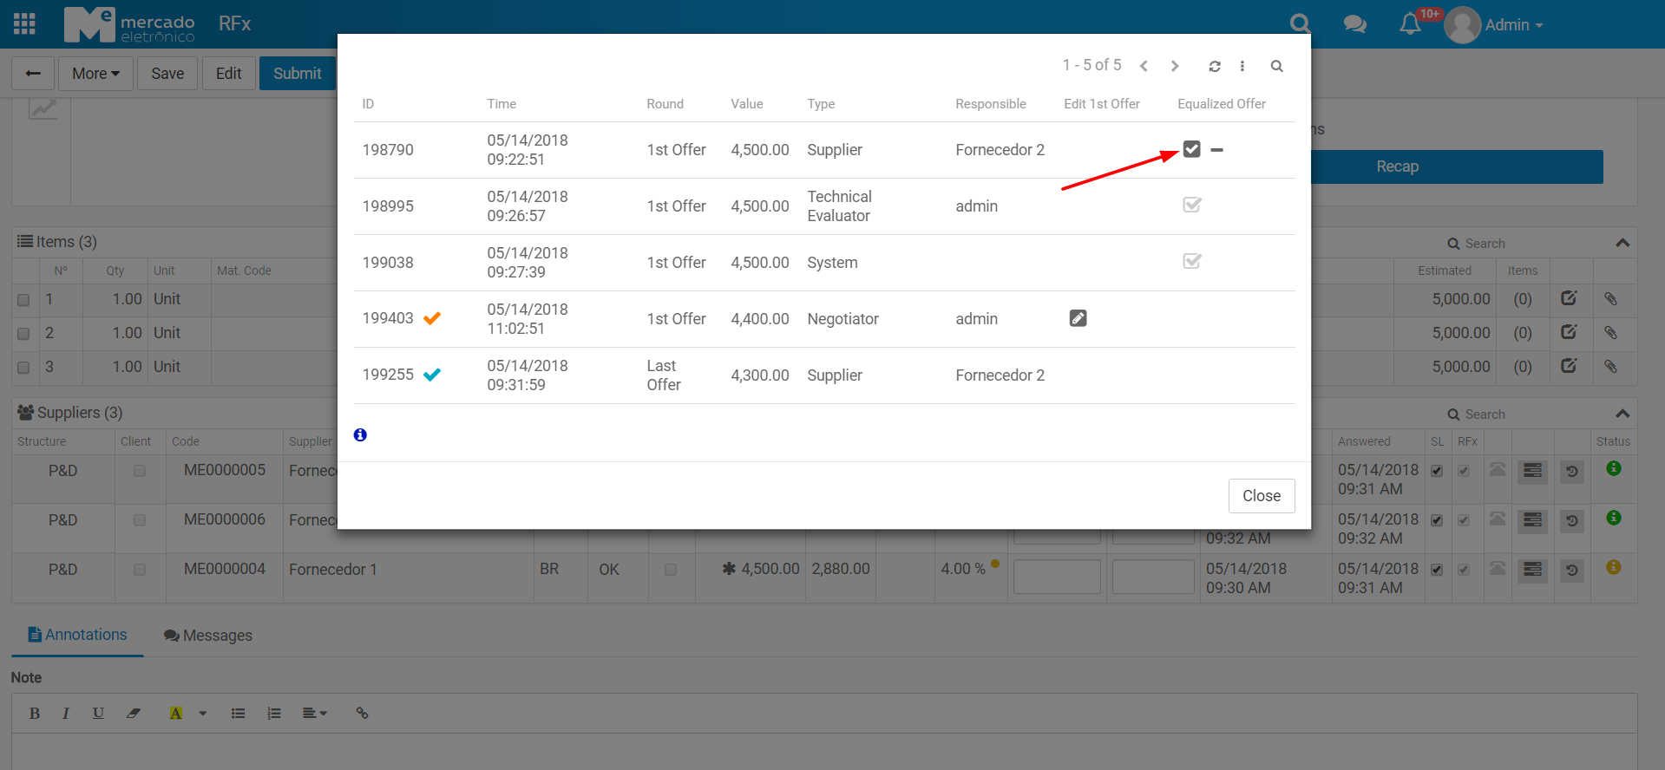Collapse the Items section chevron
This screenshot has width=1665, height=770.
click(x=1622, y=243)
